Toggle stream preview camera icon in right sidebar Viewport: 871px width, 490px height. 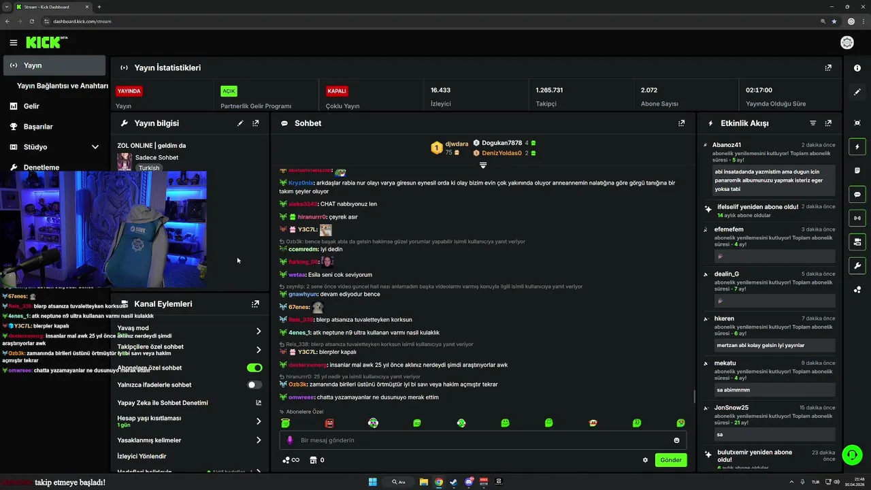857,242
